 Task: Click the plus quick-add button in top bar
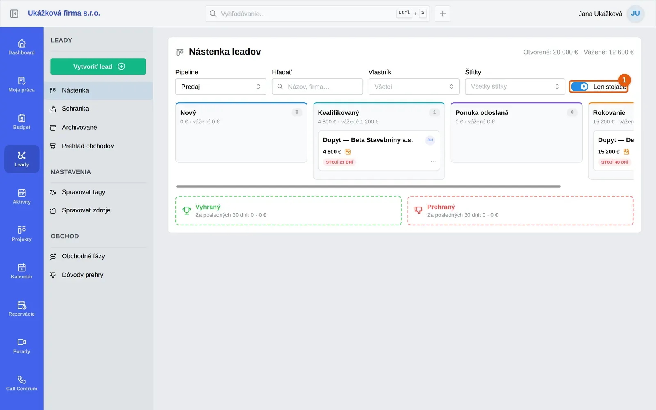(x=443, y=14)
